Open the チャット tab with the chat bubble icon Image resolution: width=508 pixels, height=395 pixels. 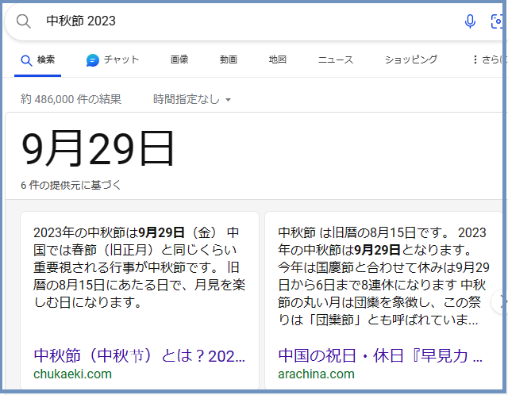pos(113,59)
